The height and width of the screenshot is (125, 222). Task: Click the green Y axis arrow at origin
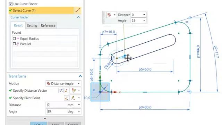pyautogui.click(x=100, y=77)
